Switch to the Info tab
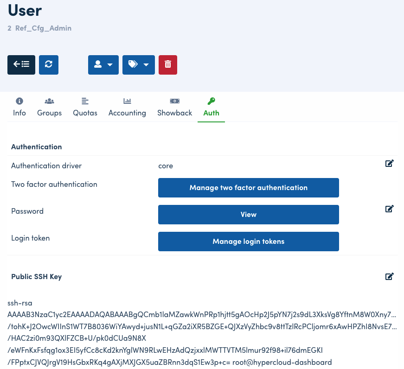The image size is (404, 369). 19,108
